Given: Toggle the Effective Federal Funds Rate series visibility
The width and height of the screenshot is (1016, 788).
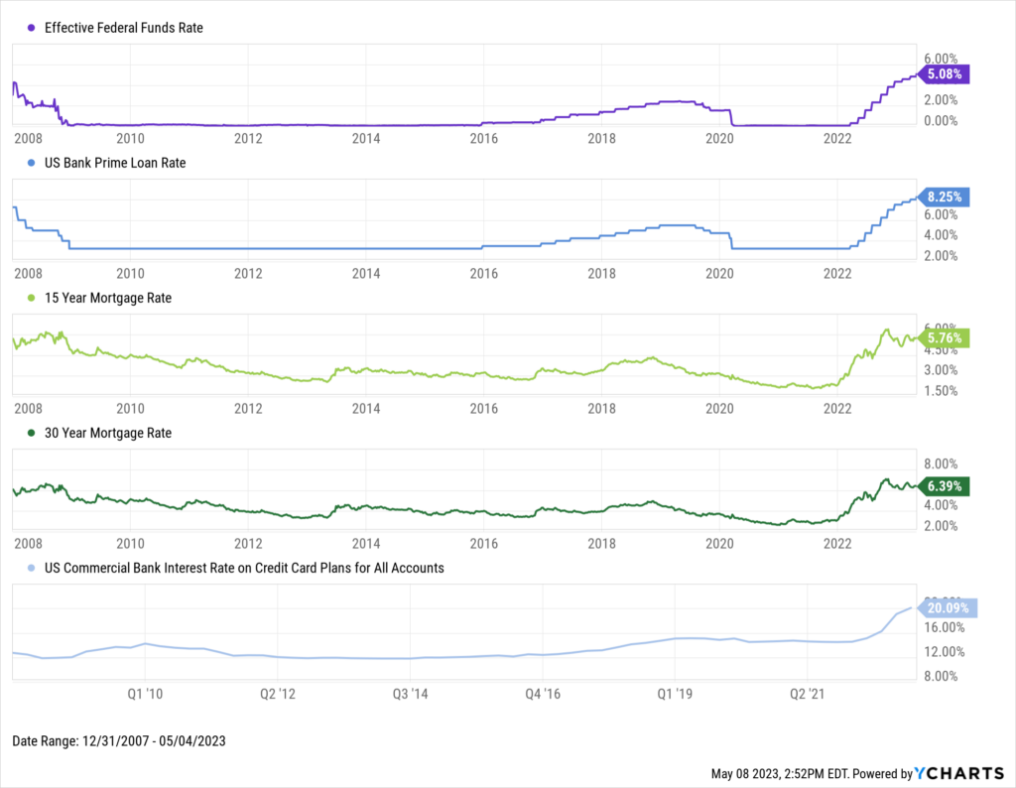Looking at the screenshot, I should (123, 28).
